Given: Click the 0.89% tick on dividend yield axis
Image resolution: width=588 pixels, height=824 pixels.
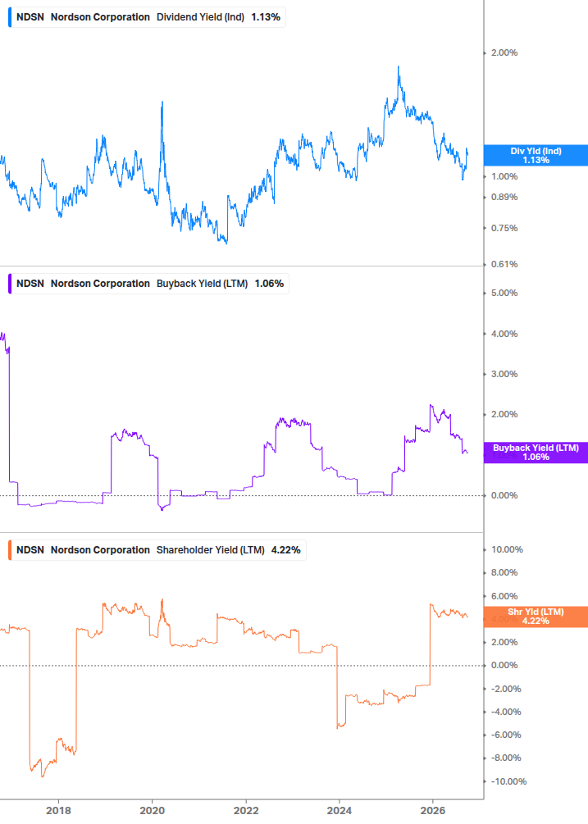Looking at the screenshot, I should 504,197.
